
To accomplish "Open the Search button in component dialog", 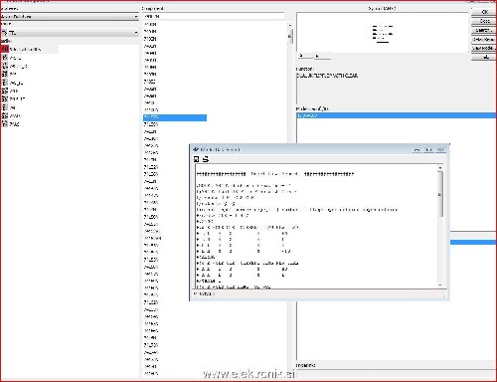I will (x=484, y=30).
